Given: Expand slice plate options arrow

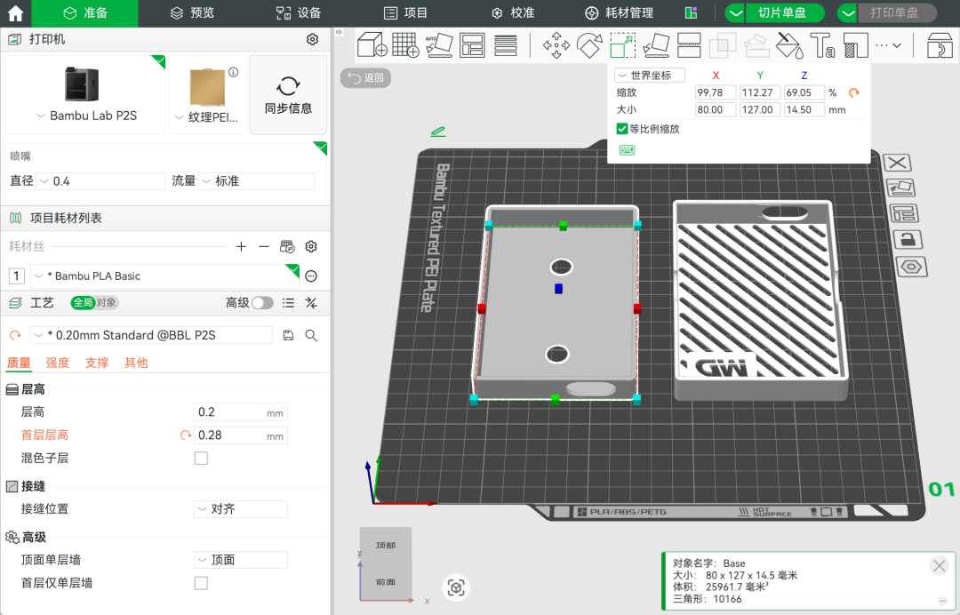Looking at the screenshot, I should (735, 12).
